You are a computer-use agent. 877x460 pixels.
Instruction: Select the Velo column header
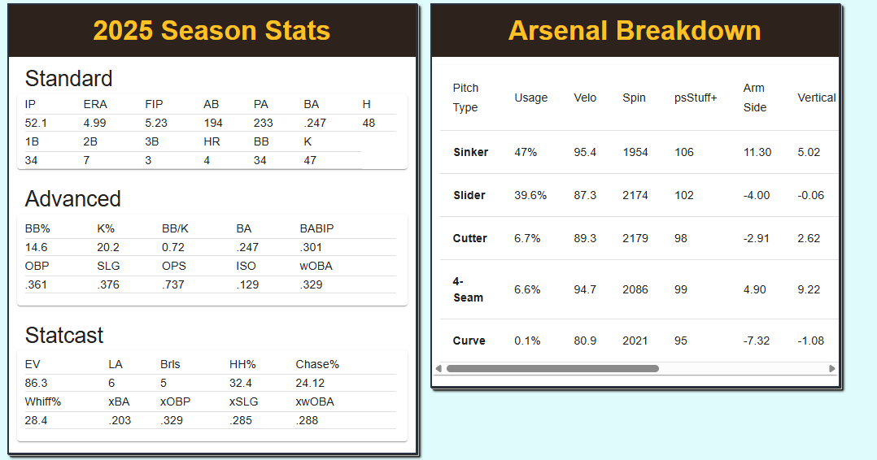pyautogui.click(x=585, y=98)
